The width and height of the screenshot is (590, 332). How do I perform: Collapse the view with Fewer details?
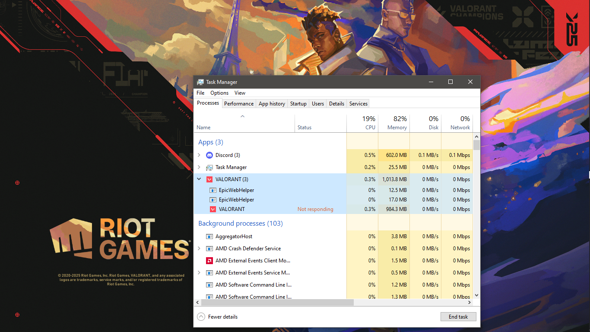pos(217,317)
